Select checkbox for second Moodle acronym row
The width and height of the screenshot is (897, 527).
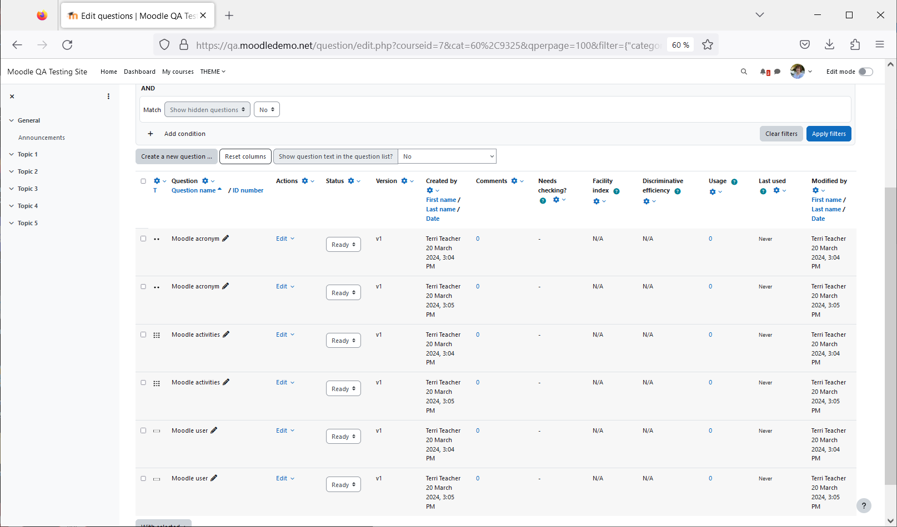[143, 287]
